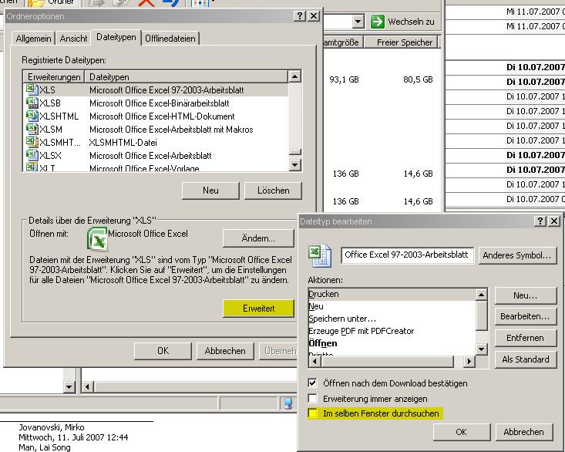Click the Entfernen button
Screen dimensions: 565x452
pyautogui.click(x=526, y=338)
